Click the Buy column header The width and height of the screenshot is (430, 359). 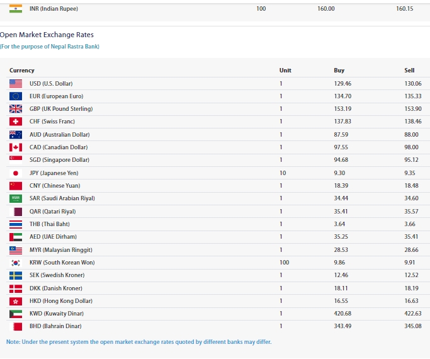339,71
